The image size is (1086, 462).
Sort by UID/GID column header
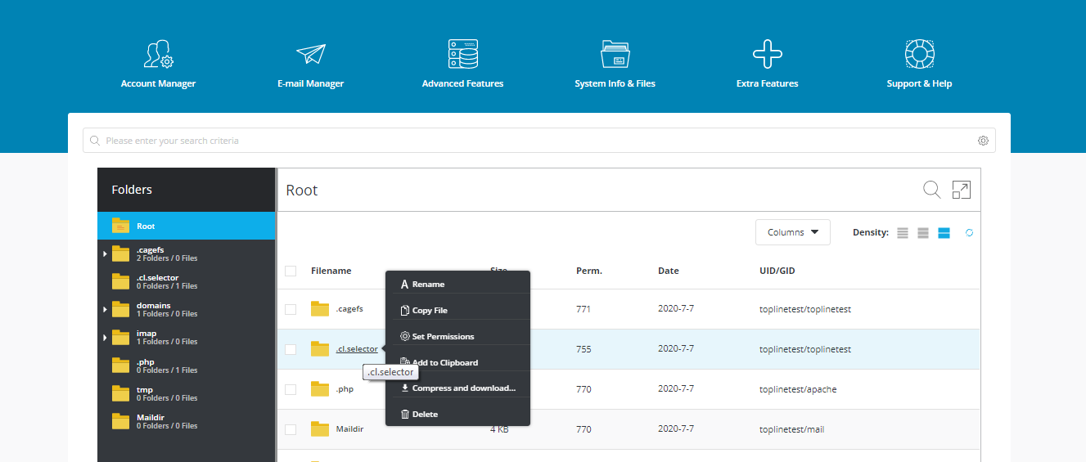(x=777, y=271)
